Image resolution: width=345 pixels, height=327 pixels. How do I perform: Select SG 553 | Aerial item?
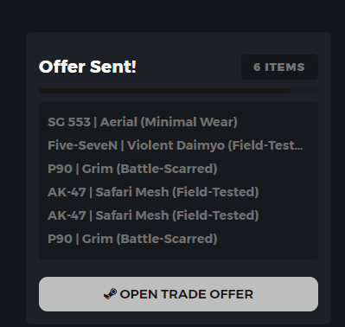143,122
